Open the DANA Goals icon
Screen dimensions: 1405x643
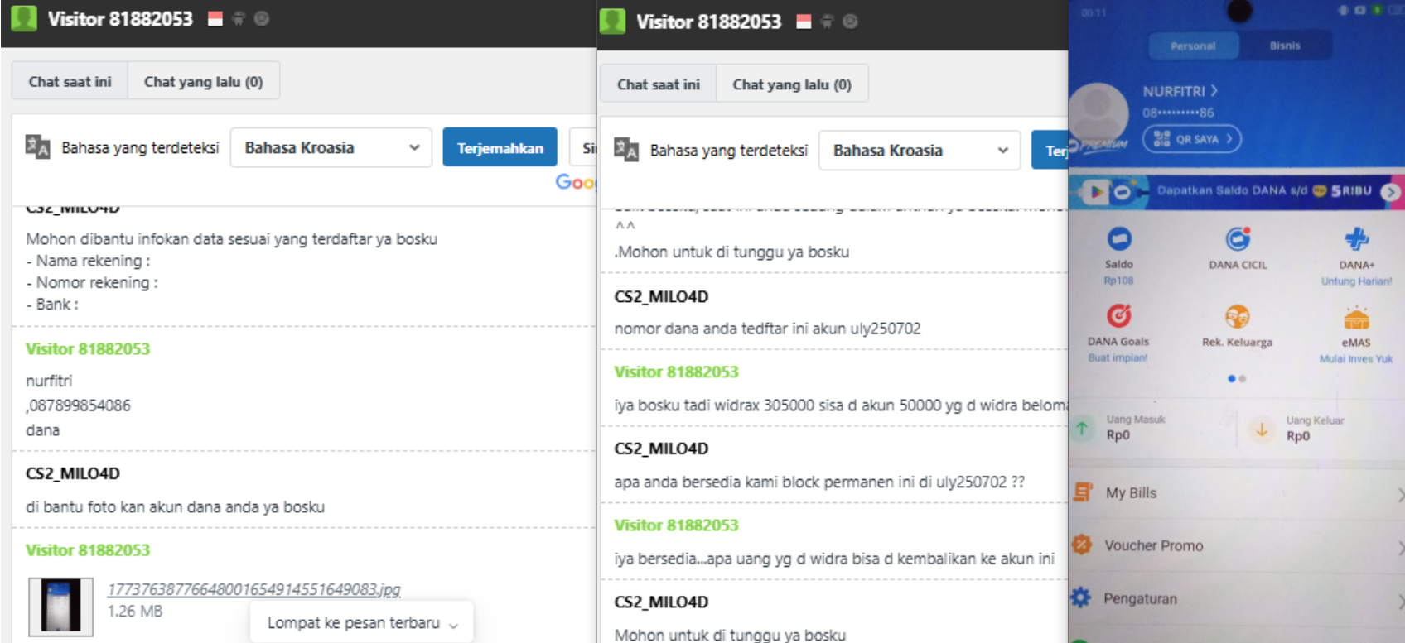point(1119,315)
